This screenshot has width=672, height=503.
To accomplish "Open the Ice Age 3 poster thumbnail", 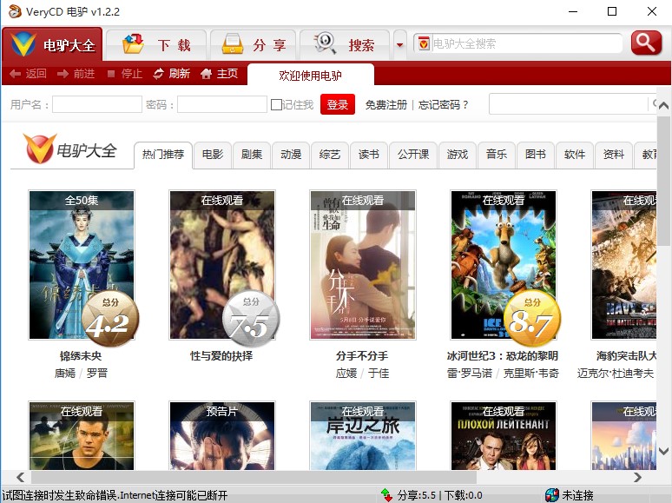I will pyautogui.click(x=504, y=265).
